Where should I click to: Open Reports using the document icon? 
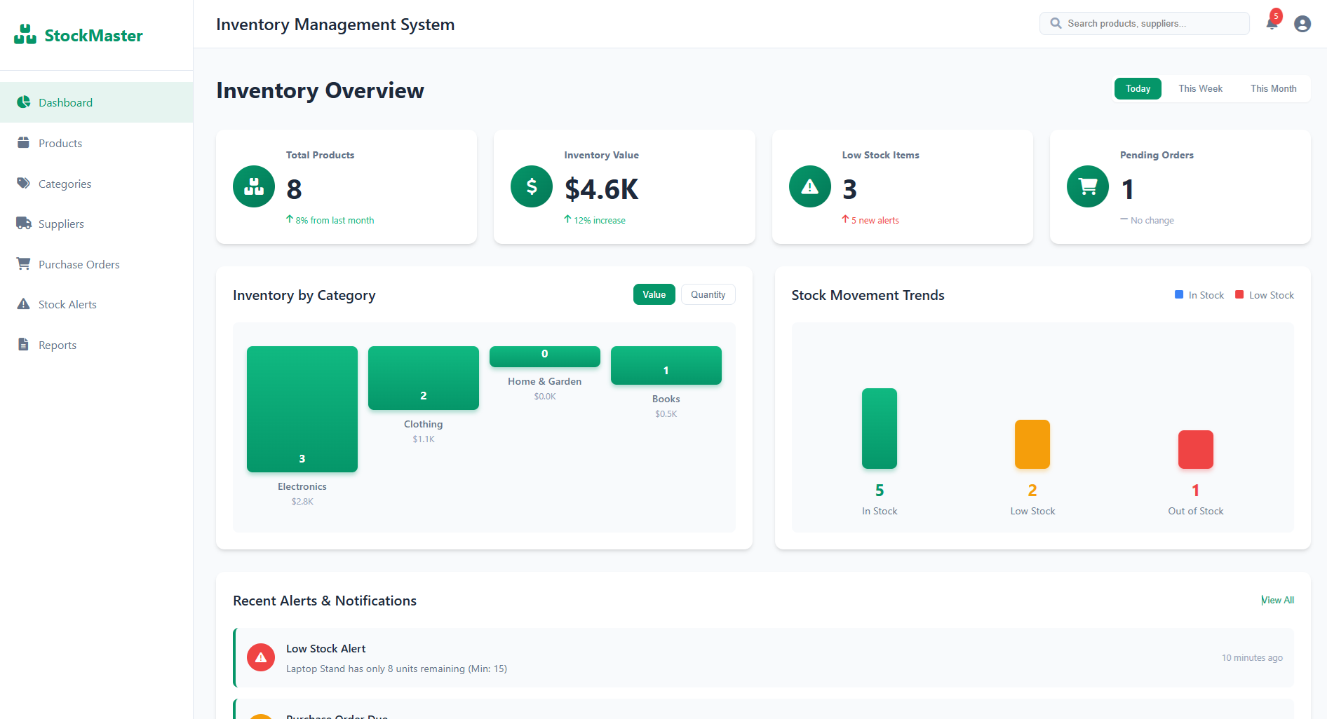point(25,344)
